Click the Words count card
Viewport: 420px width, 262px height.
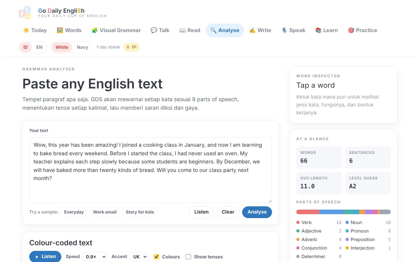[319, 158]
